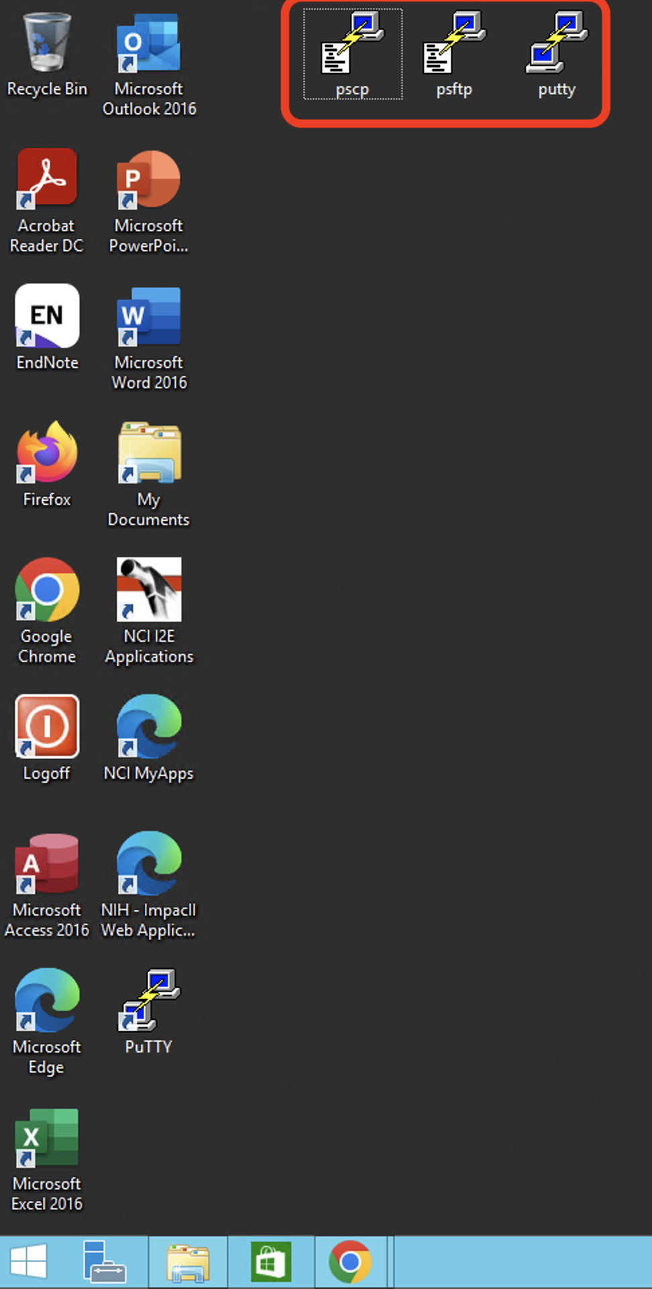The image size is (652, 1289).
Task: Click the red Logoff shortcut icon
Action: click(x=47, y=727)
